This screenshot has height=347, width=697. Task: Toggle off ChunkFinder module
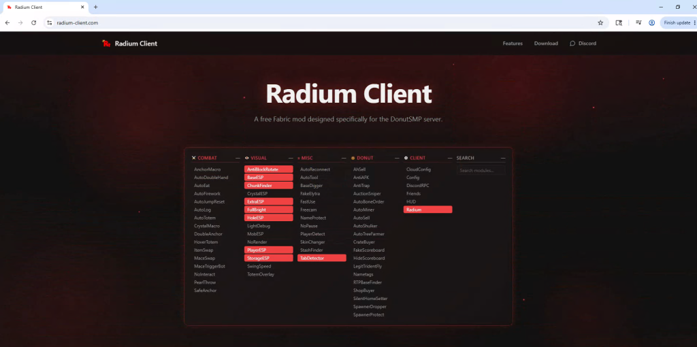pyautogui.click(x=268, y=185)
